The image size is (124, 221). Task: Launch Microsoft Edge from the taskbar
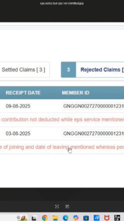[x=65, y=218]
